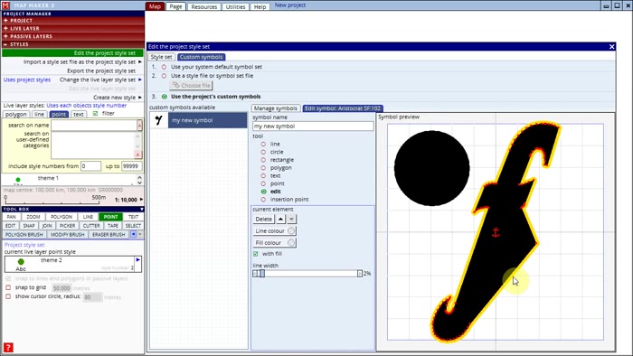
Task: Enable show cursor circle checkbox
Action: (8, 296)
